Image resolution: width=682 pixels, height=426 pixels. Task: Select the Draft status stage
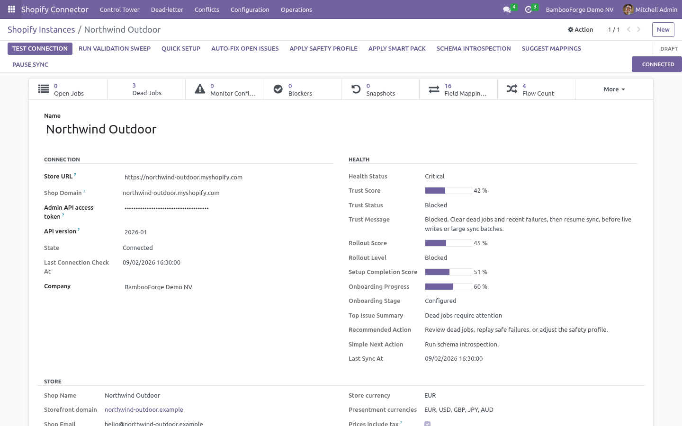pos(669,49)
